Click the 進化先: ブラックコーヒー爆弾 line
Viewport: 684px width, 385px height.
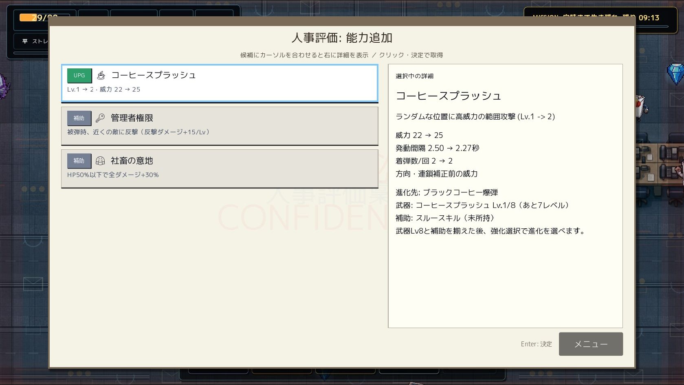[x=446, y=192]
